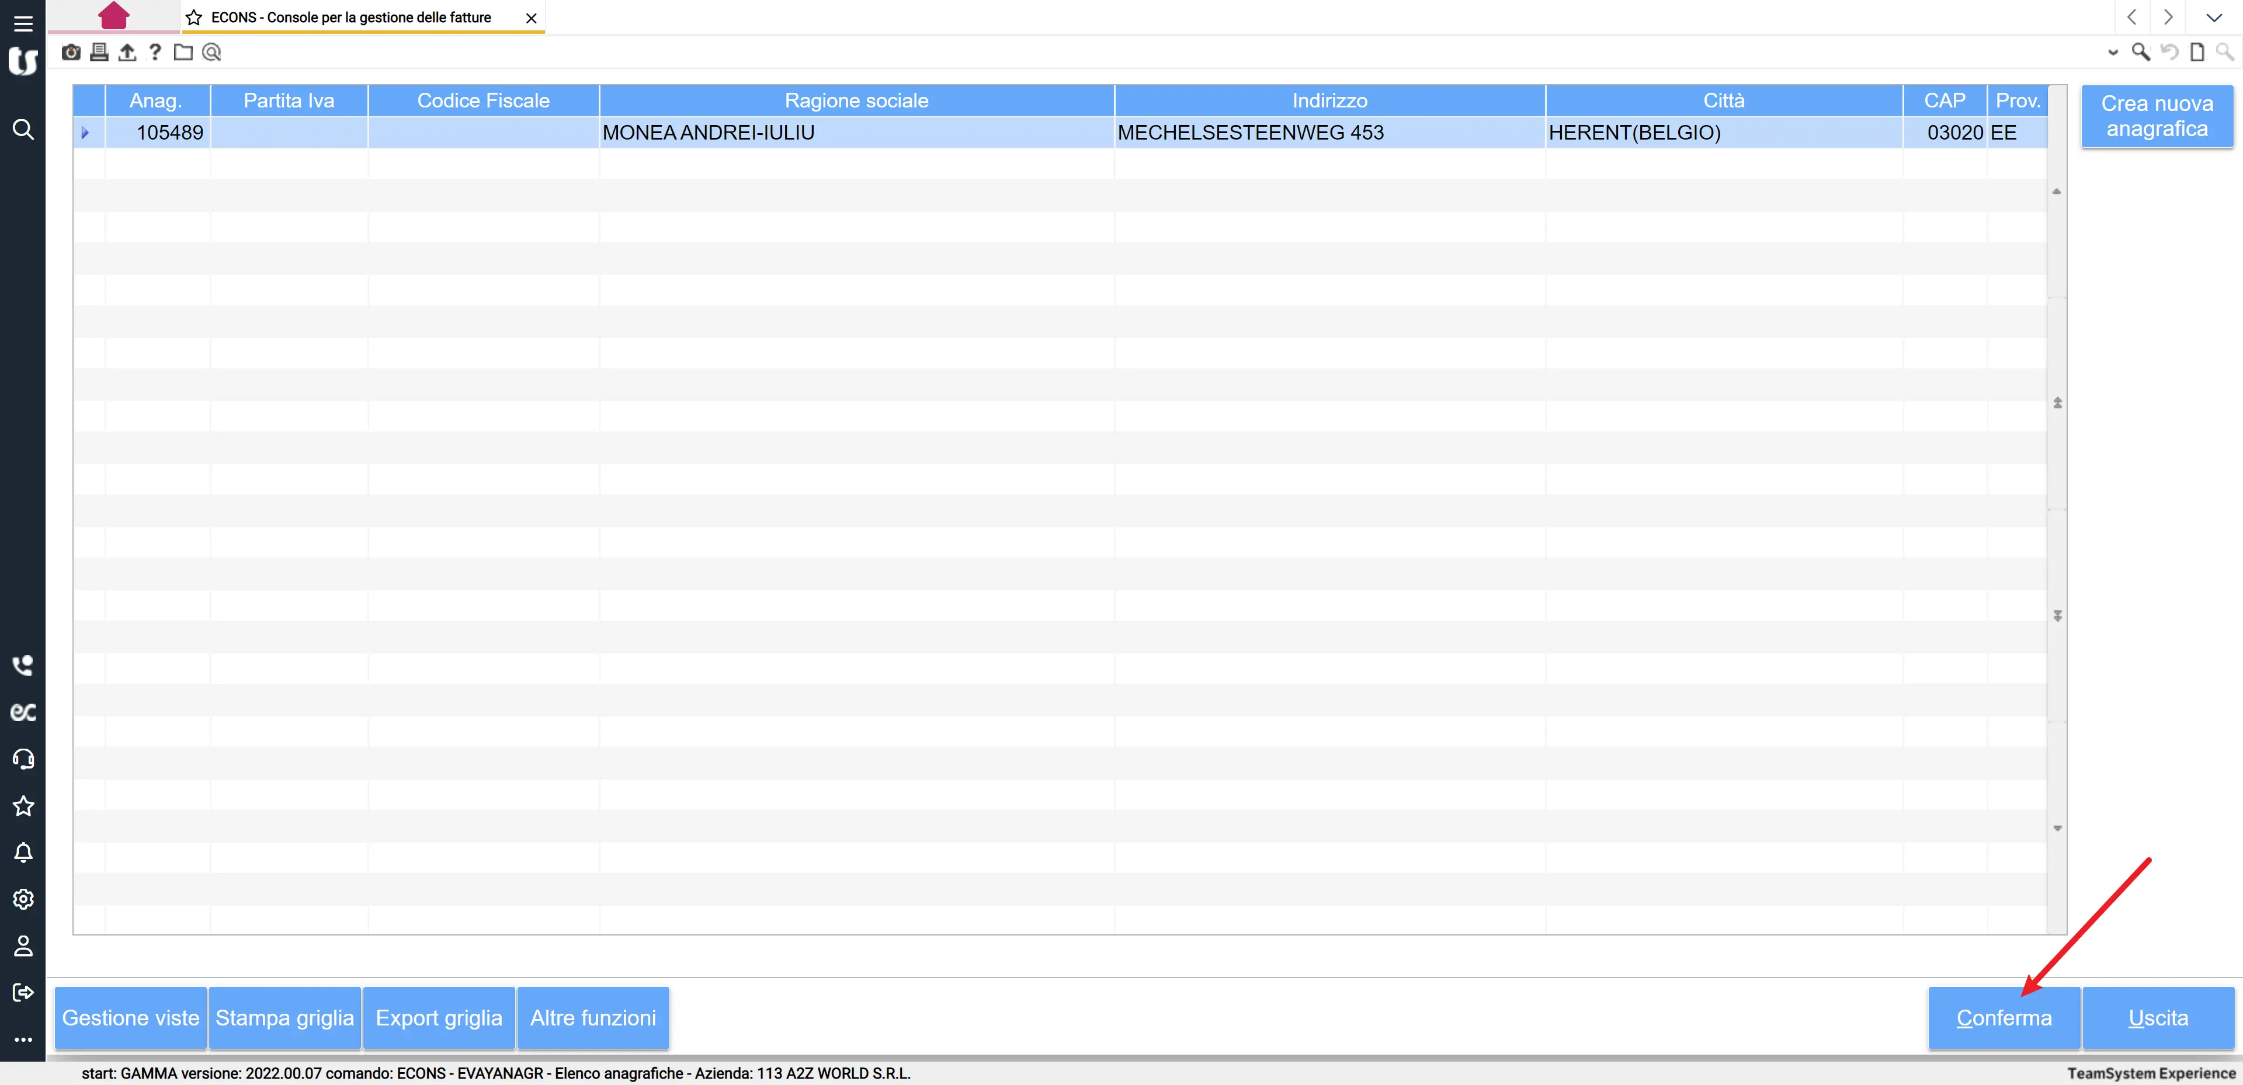Click Crea nuova anagrafica button
This screenshot has height=1085, width=2243.
point(2156,116)
